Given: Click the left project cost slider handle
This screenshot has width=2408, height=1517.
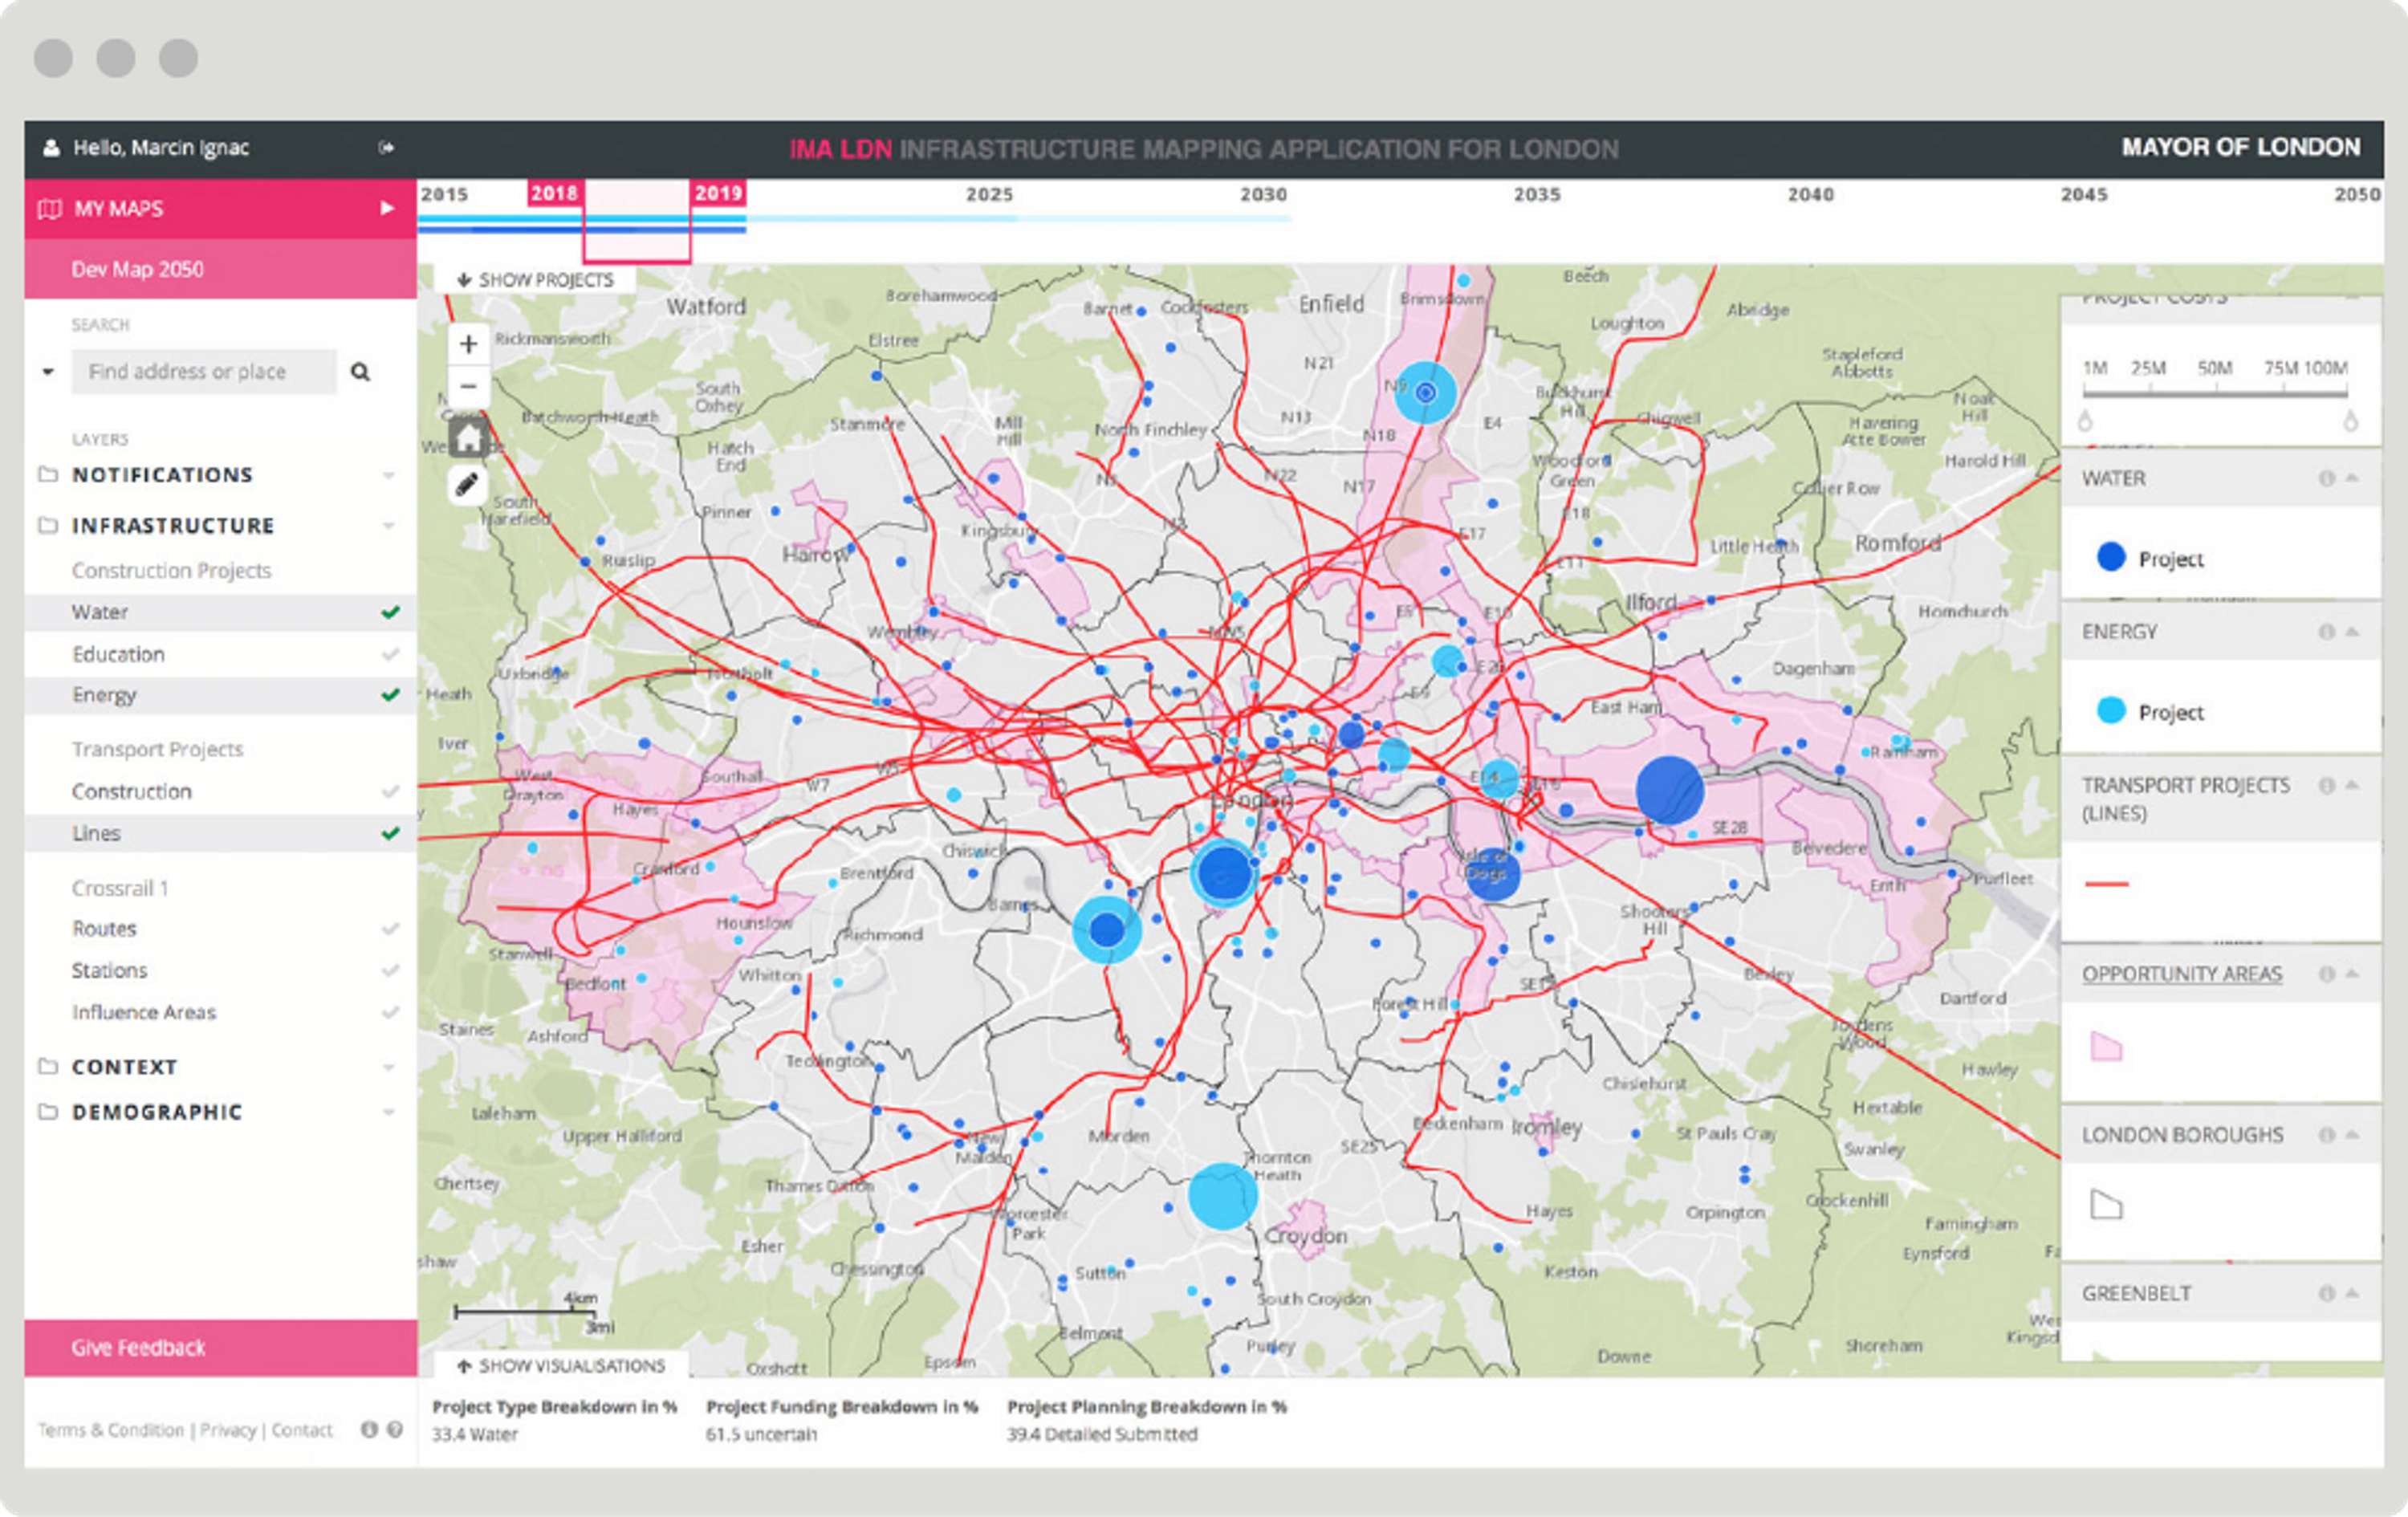Looking at the screenshot, I should (2085, 421).
